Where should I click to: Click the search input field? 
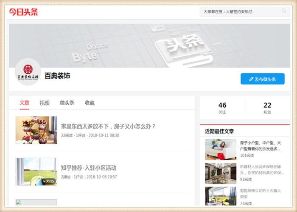pos(240,12)
